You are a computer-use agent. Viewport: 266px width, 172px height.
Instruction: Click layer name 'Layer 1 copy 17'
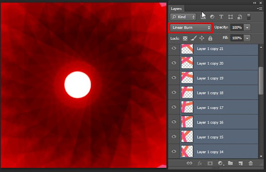tap(210, 108)
